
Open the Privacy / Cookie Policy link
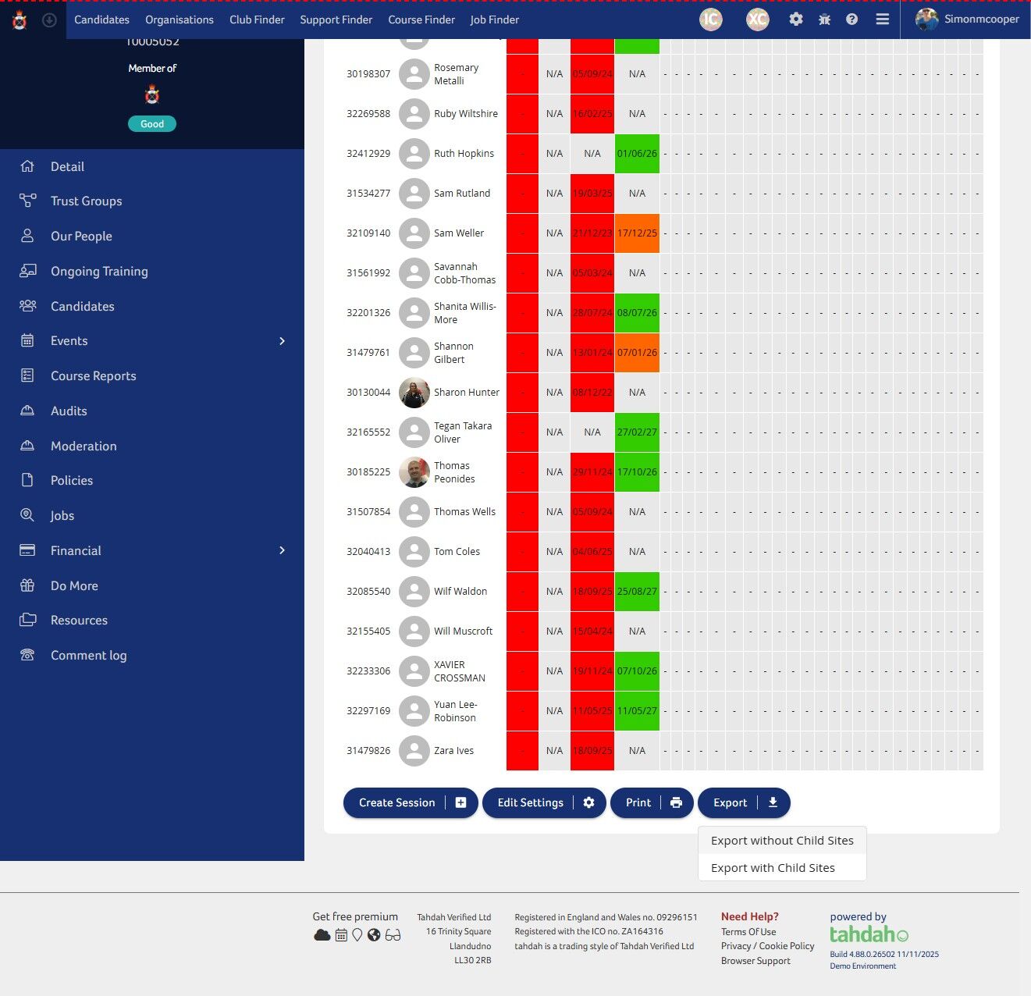768,946
